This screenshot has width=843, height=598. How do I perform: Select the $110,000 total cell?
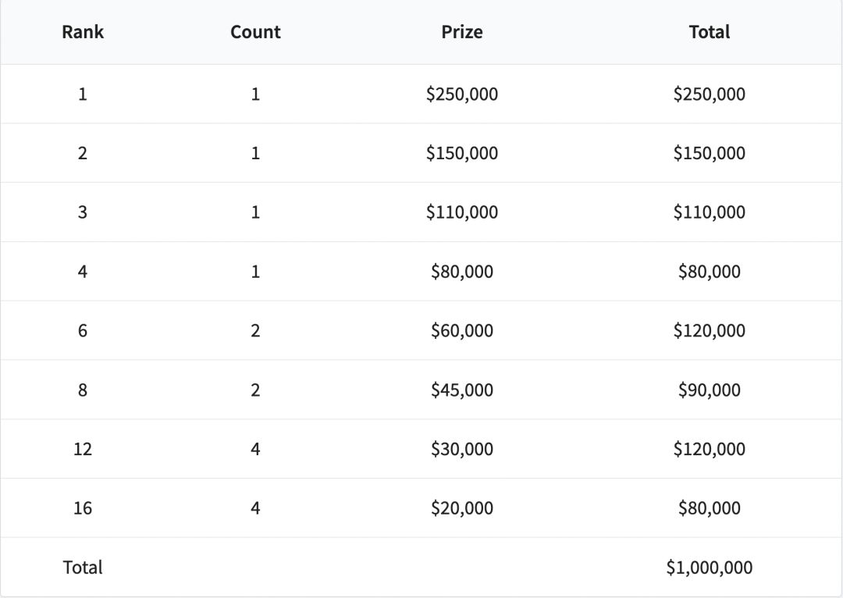point(710,212)
